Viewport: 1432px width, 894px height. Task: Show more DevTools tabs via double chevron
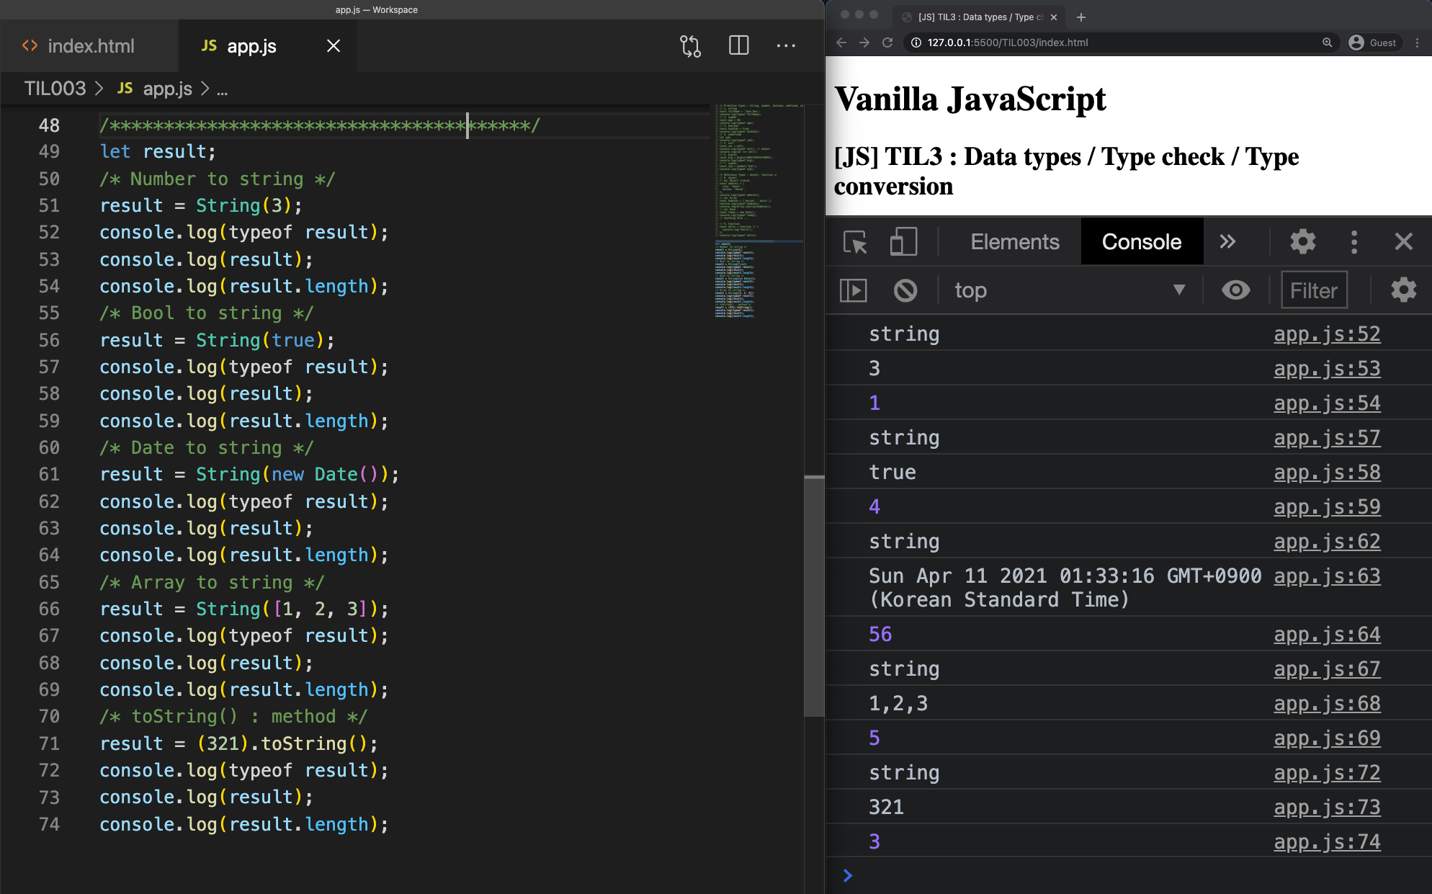click(1227, 242)
